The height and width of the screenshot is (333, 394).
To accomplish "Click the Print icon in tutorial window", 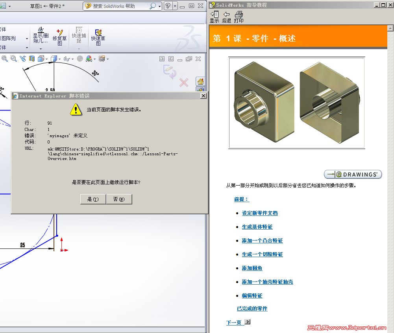I will pos(239,17).
